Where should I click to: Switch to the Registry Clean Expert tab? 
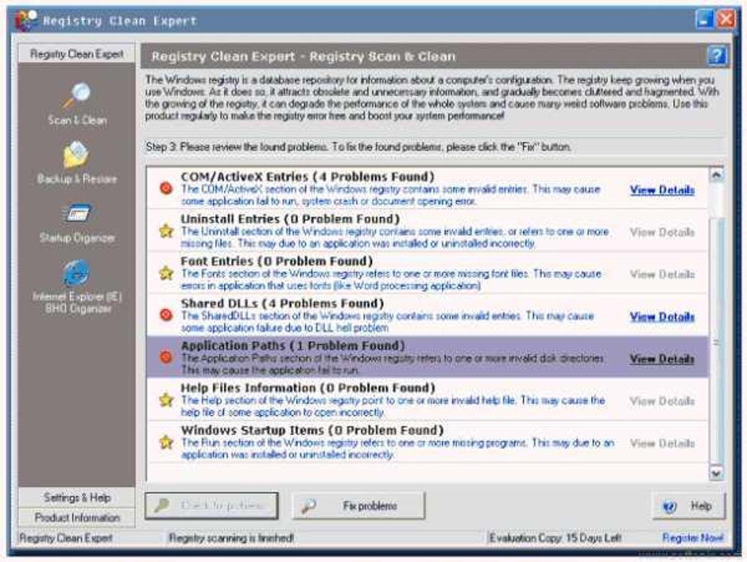click(x=77, y=54)
